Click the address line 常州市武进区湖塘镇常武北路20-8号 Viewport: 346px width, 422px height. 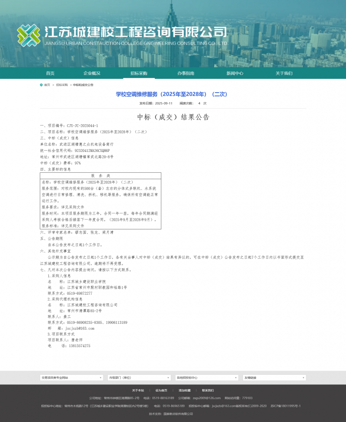pyautogui.click(x=77, y=157)
